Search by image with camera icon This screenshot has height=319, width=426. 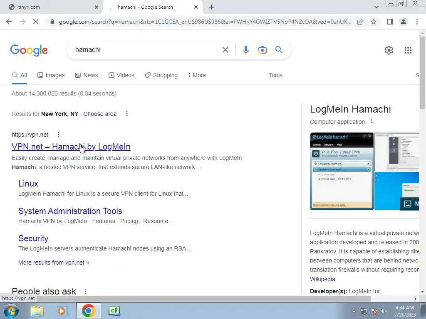(262, 50)
